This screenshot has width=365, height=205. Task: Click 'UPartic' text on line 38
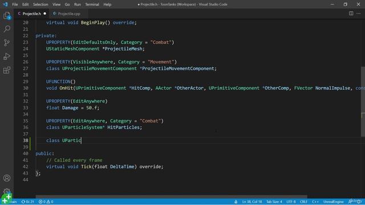pos(71,141)
